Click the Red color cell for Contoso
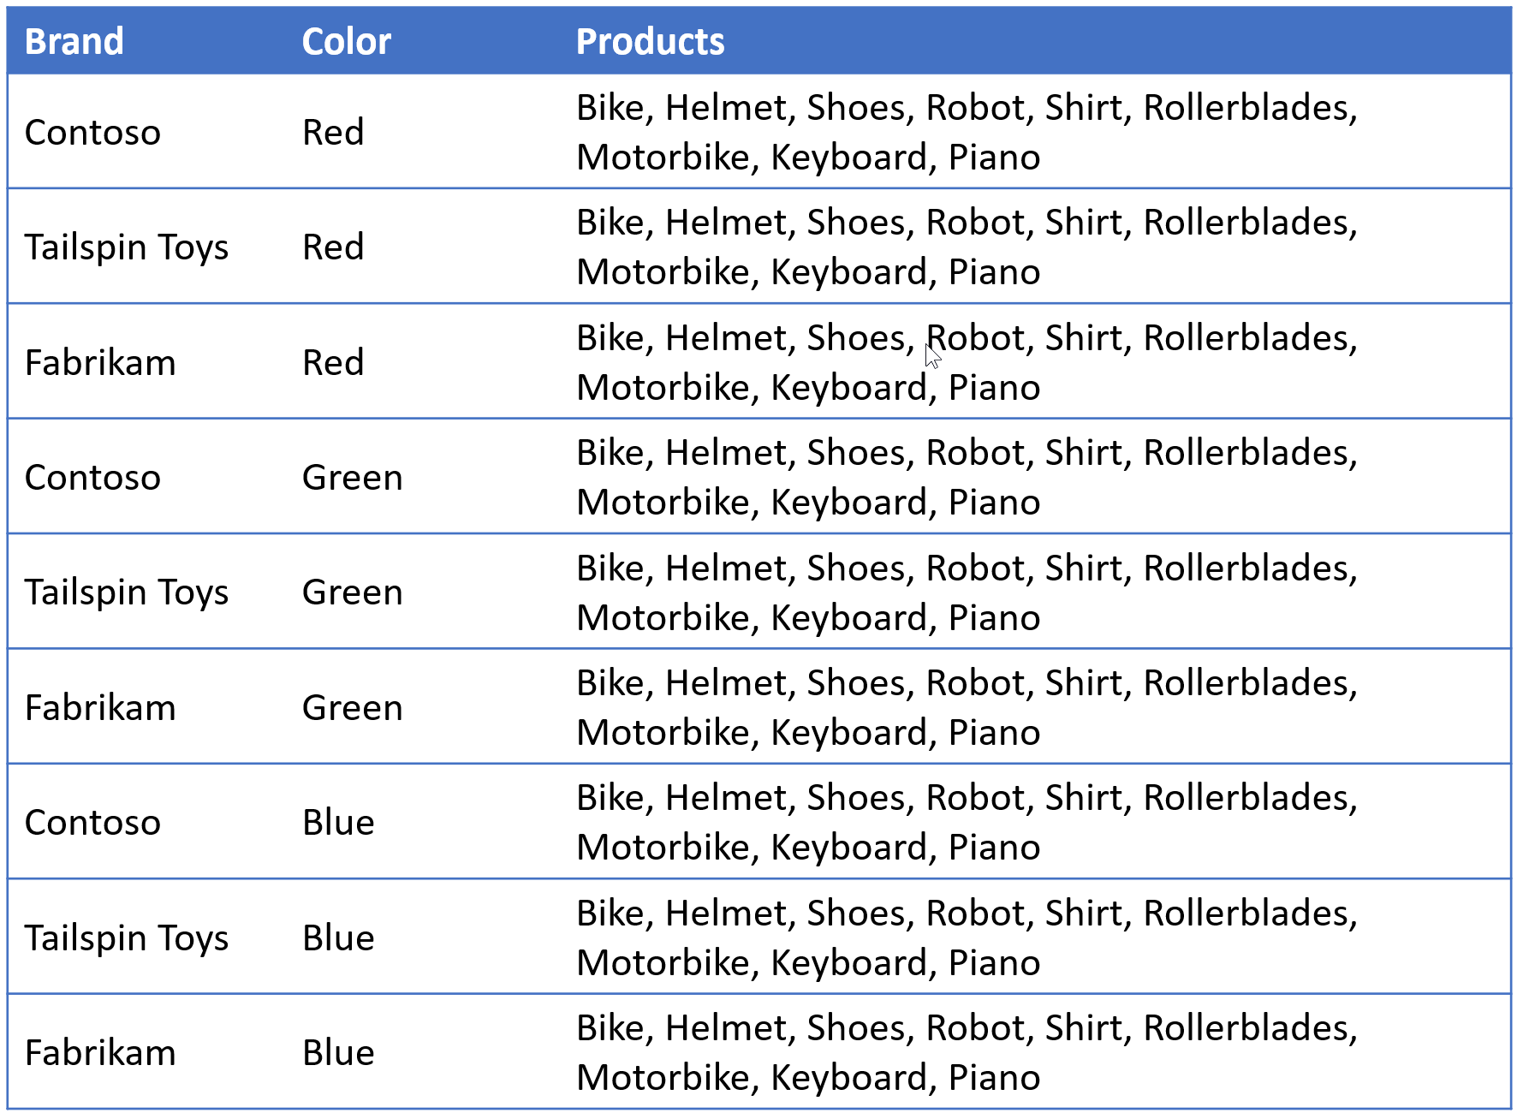Screen dimensions: 1517x1113 333,133
